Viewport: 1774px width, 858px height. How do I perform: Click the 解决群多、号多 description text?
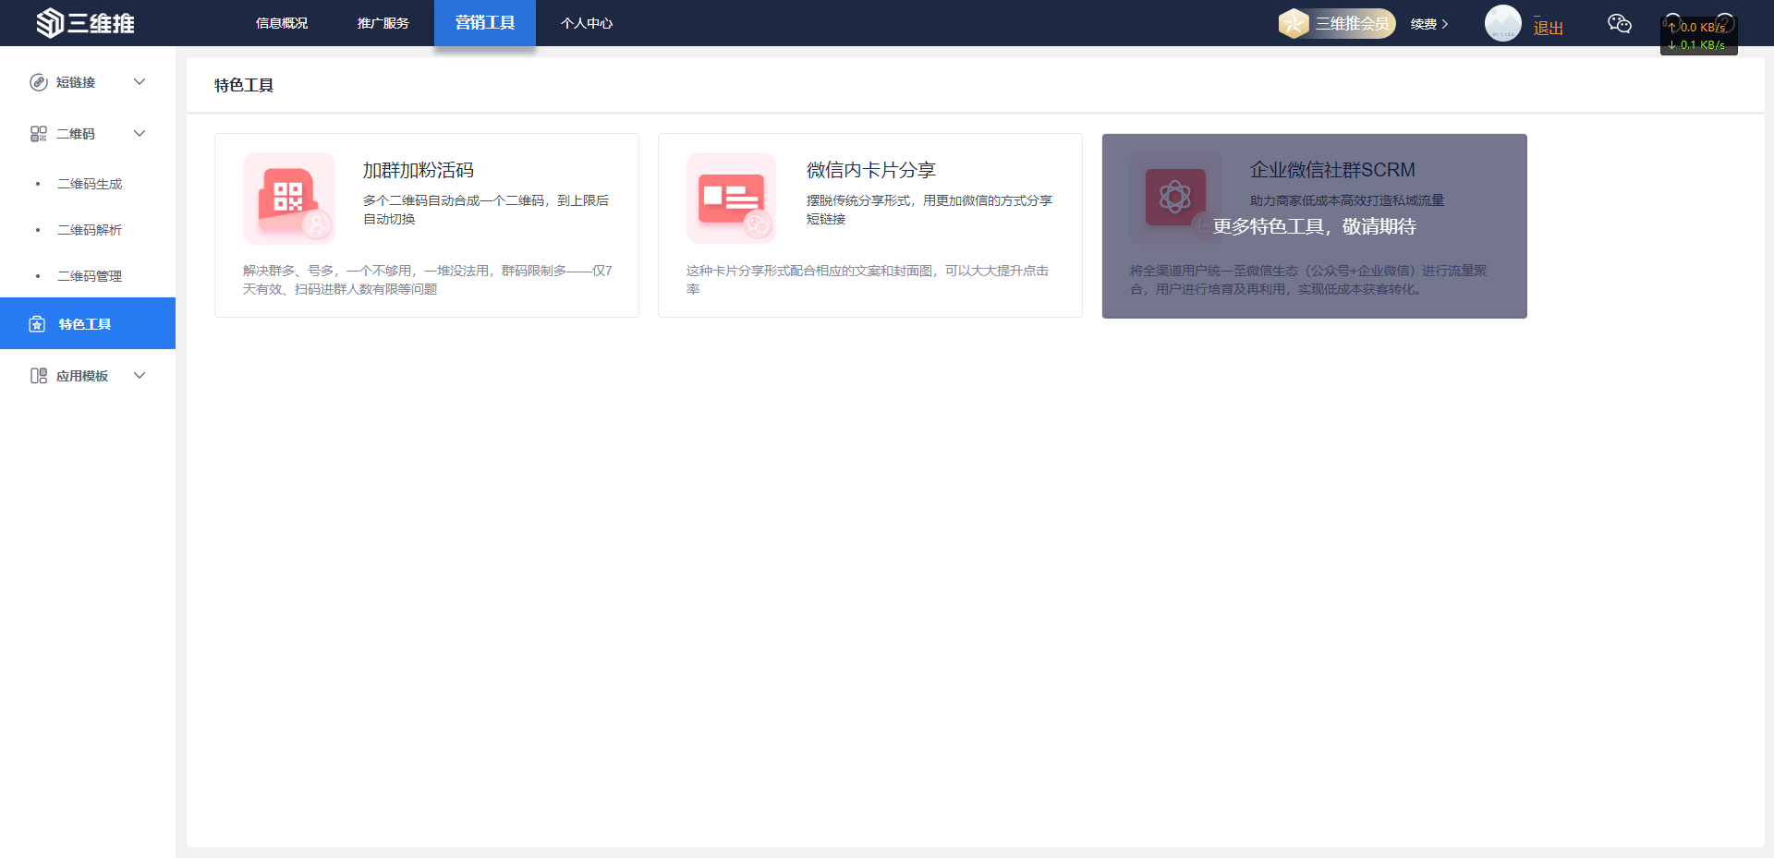coord(428,280)
